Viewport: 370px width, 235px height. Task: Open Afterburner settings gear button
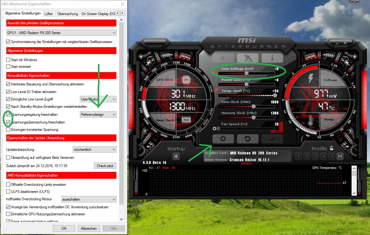(223, 139)
